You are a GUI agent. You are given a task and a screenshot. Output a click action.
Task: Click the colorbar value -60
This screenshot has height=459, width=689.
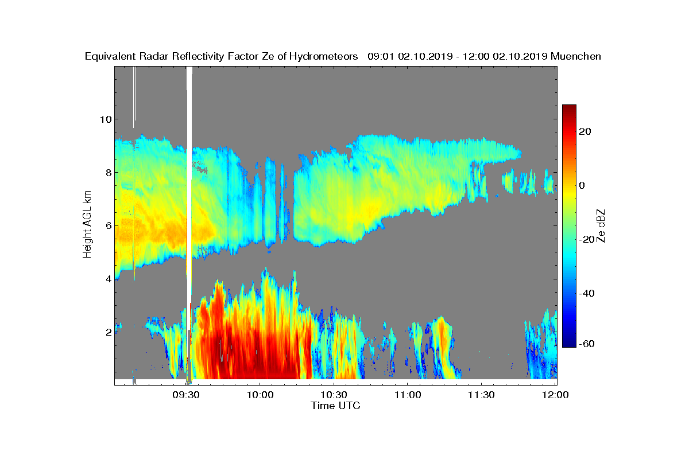586,344
